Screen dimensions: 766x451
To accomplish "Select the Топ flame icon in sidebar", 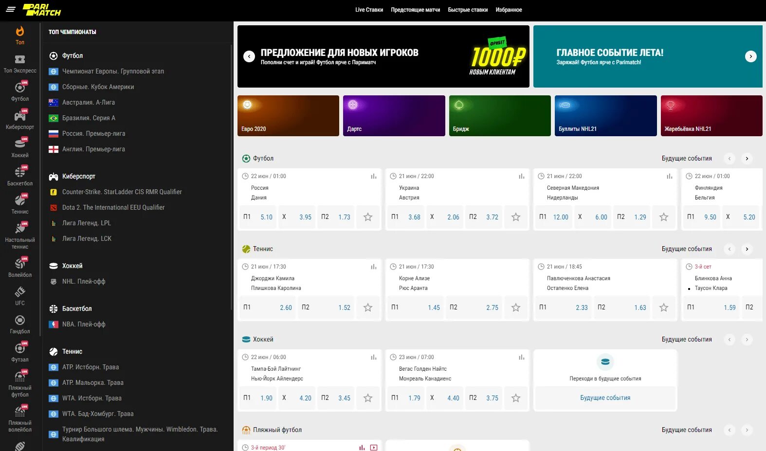I will pos(20,31).
